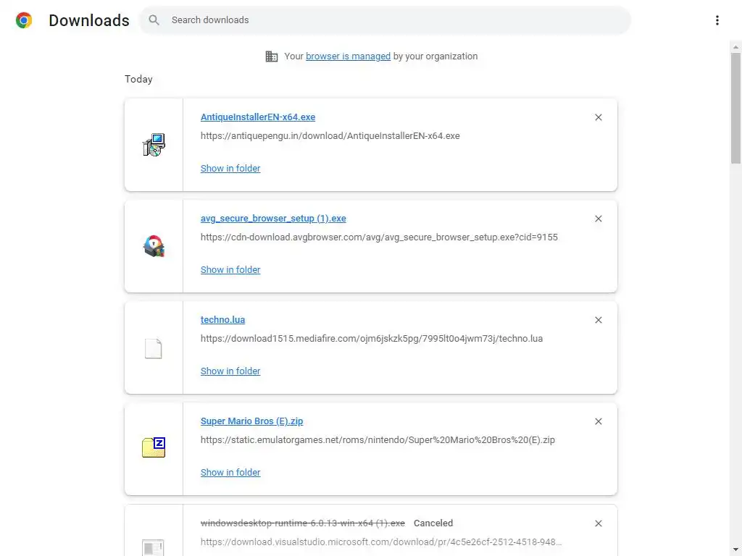Remove canceled windowsdesktop-runtime download entry
The width and height of the screenshot is (742, 556).
[x=599, y=523]
